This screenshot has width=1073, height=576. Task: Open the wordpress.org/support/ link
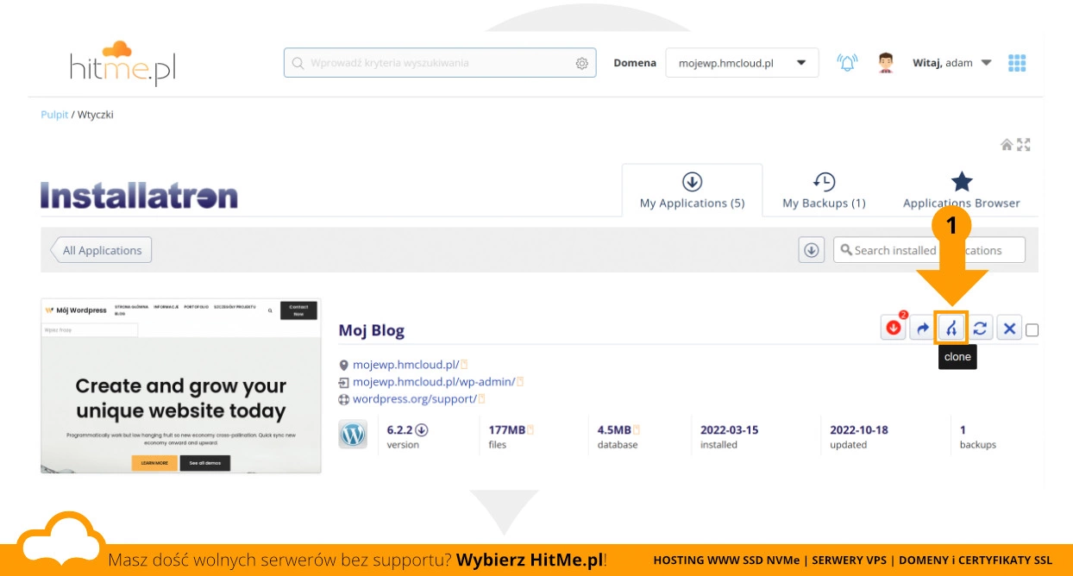pyautogui.click(x=414, y=399)
